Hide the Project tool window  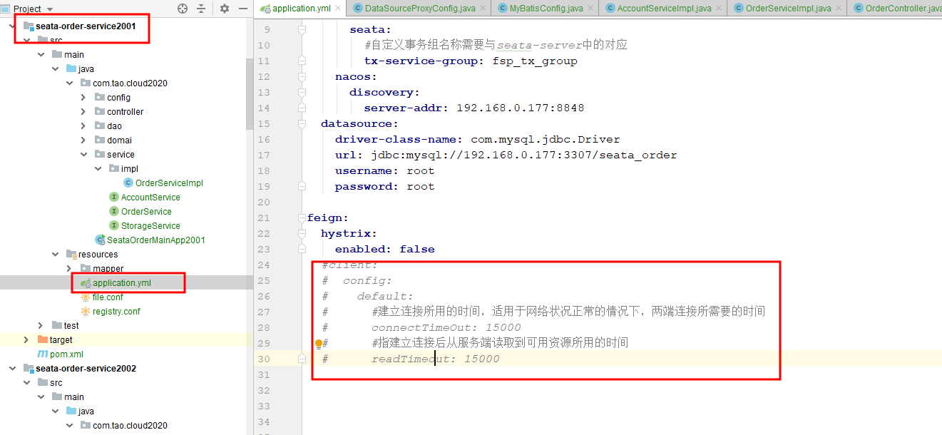coord(242,9)
